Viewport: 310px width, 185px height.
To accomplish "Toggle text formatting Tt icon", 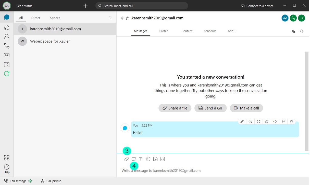I will (x=141, y=159).
